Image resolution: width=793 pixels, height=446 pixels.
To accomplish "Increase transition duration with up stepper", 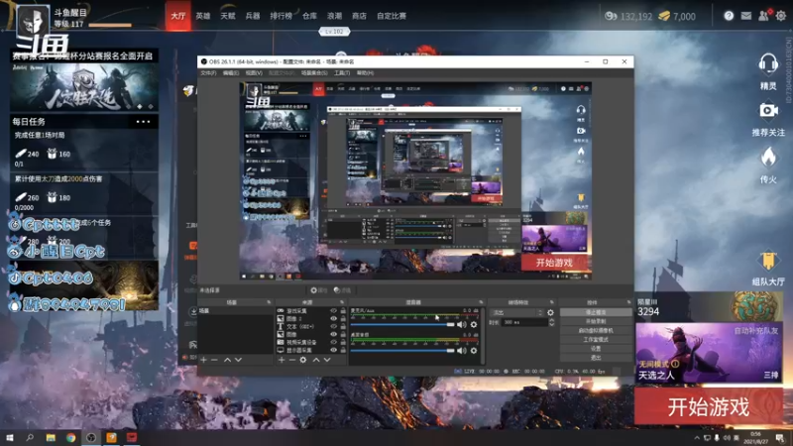I will [551, 320].
